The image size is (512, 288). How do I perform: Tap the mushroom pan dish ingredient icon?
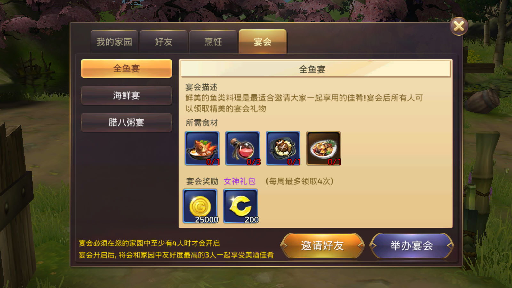tap(283, 148)
